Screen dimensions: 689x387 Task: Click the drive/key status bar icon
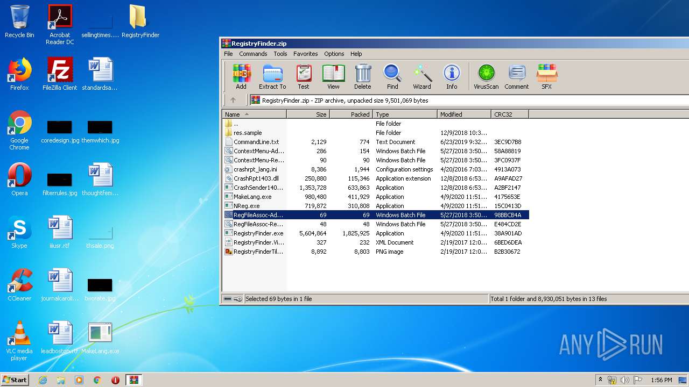pos(233,299)
